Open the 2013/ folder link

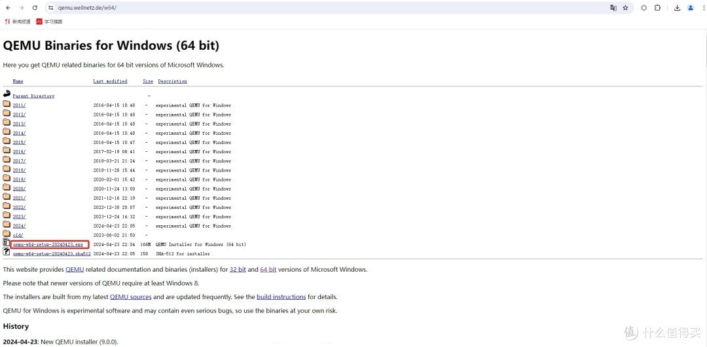click(x=19, y=124)
